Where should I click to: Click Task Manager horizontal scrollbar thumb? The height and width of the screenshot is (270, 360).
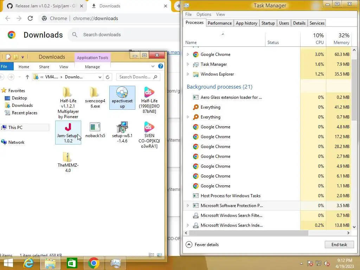pyautogui.click(x=249, y=233)
